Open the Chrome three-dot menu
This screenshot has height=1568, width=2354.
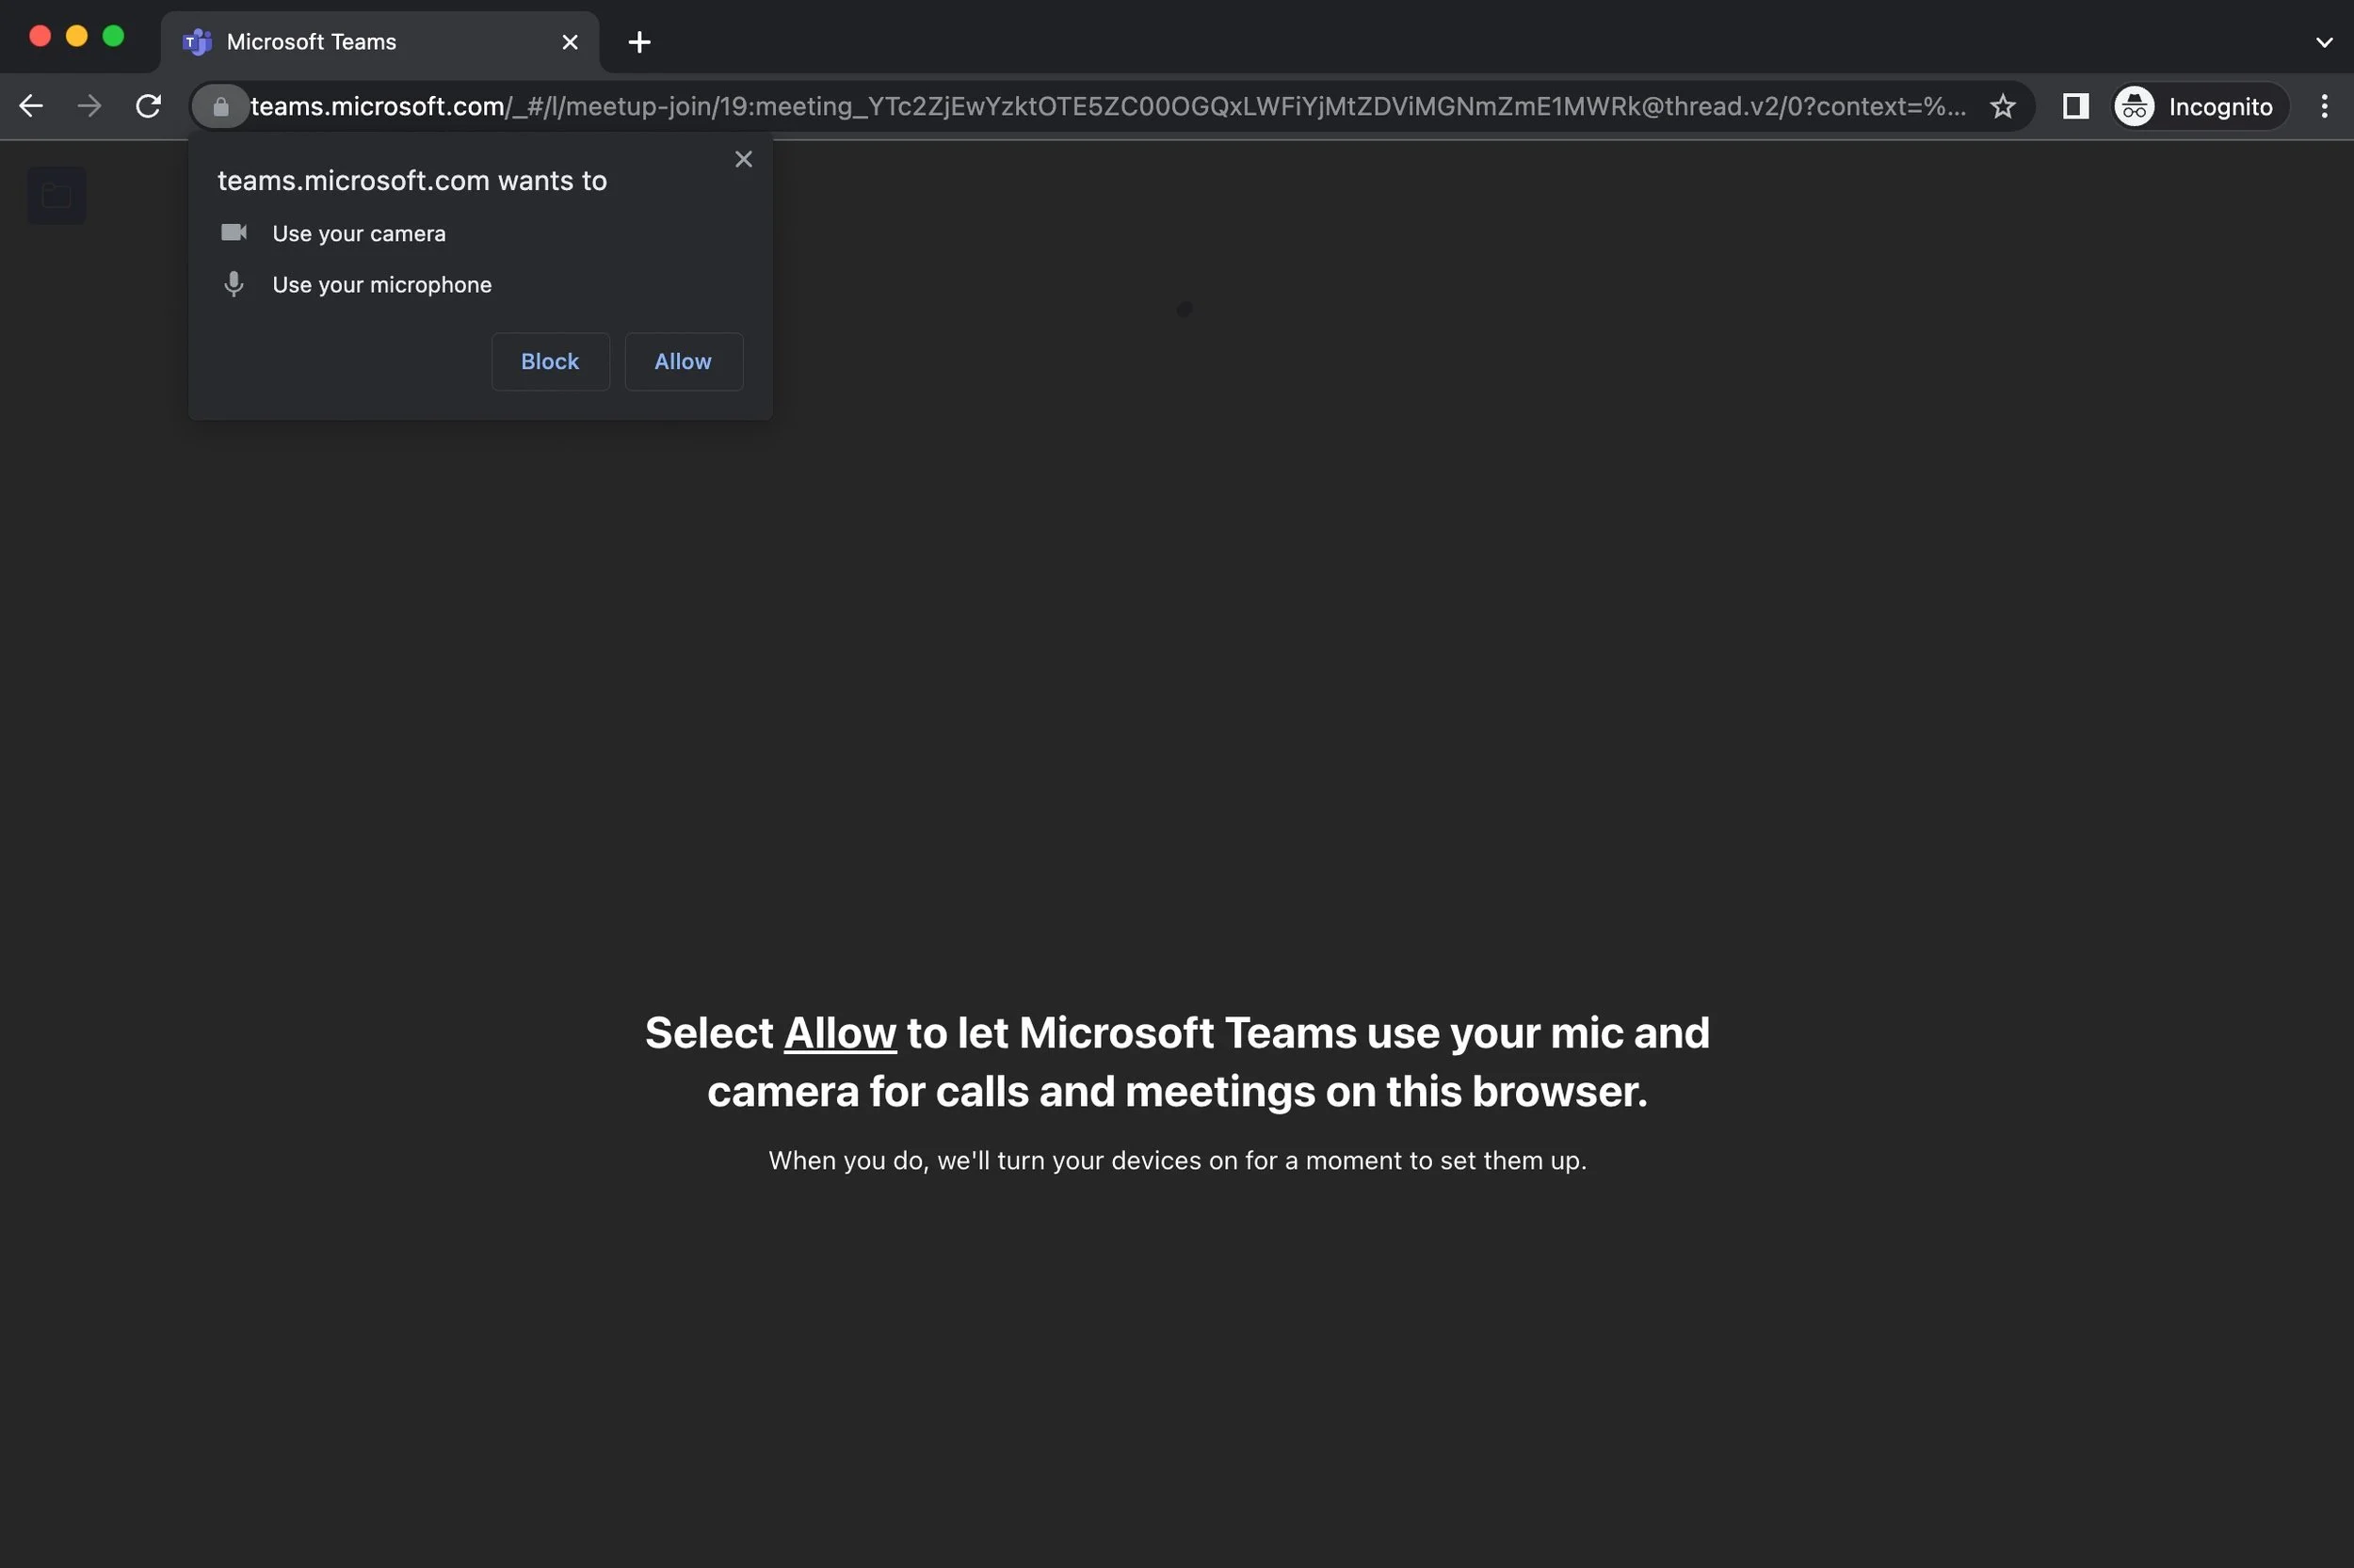(x=2325, y=106)
